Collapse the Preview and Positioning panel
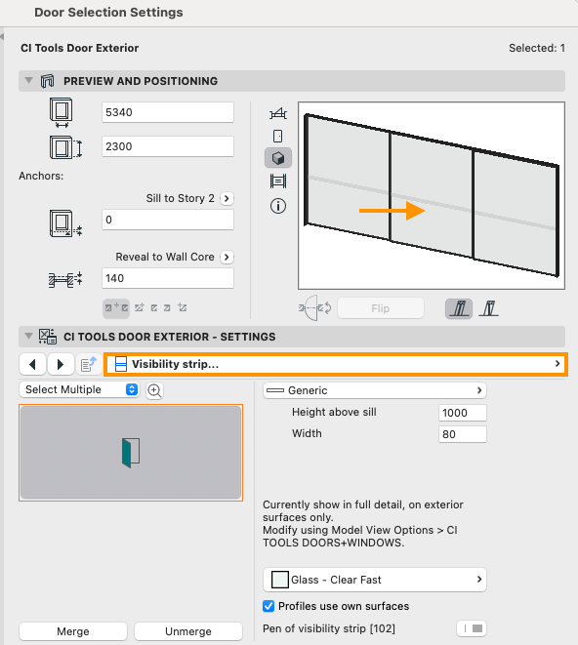 click(x=28, y=81)
